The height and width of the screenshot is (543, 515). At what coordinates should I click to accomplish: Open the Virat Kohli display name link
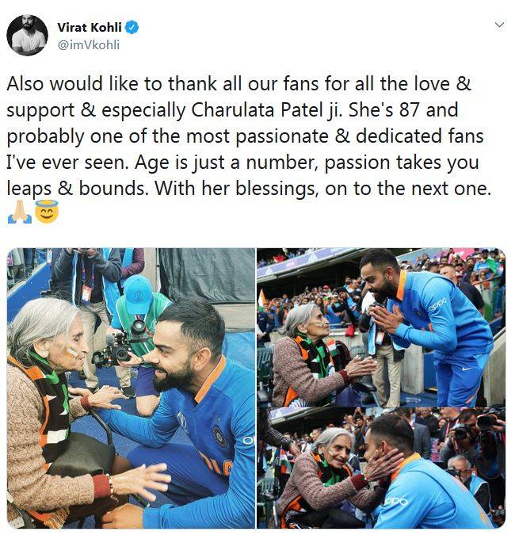pos(90,27)
